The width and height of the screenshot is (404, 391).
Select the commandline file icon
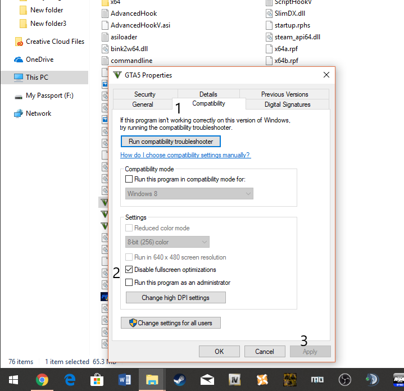pyautogui.click(x=105, y=61)
